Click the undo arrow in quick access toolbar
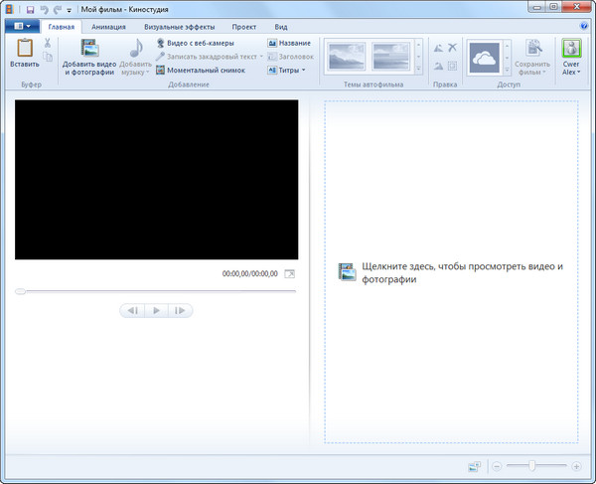Image resolution: width=596 pixels, height=484 pixels. (x=44, y=9)
